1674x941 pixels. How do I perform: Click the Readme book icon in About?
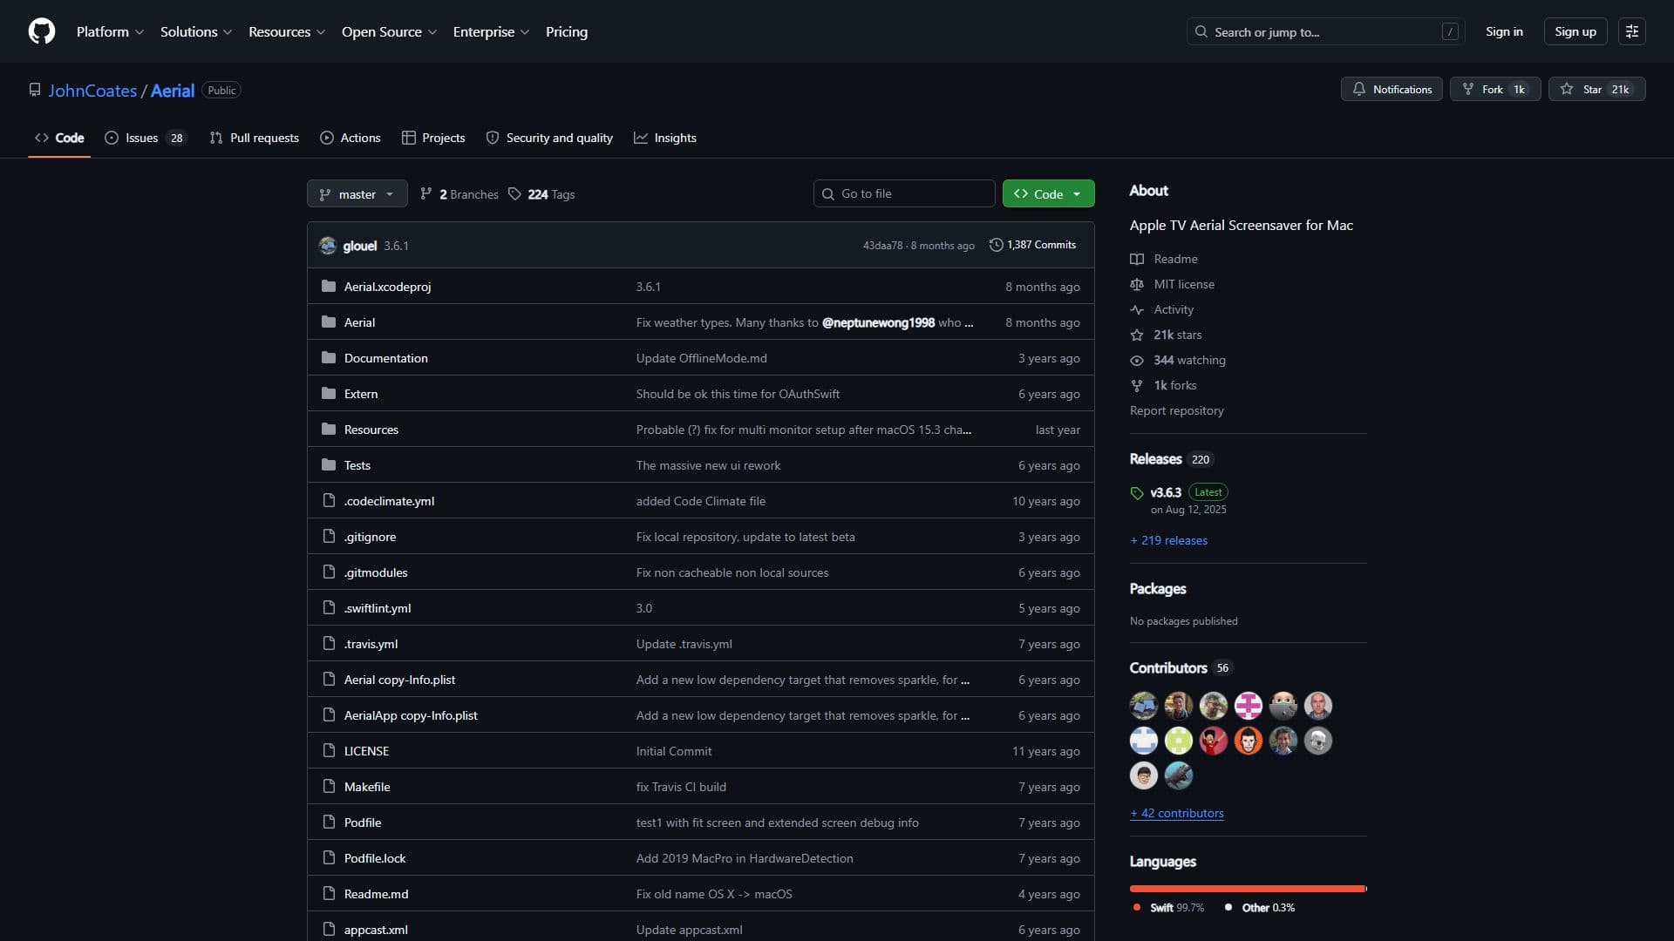pyautogui.click(x=1137, y=259)
